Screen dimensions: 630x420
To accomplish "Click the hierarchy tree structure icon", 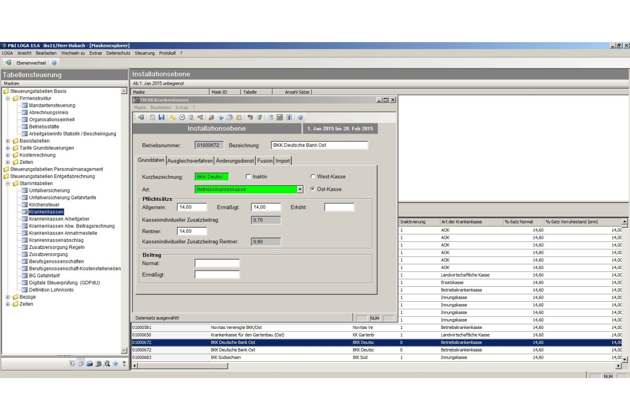I will point(200,117).
